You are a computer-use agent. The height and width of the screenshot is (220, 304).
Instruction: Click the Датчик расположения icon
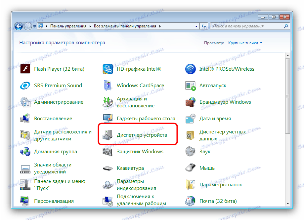coord(25,135)
